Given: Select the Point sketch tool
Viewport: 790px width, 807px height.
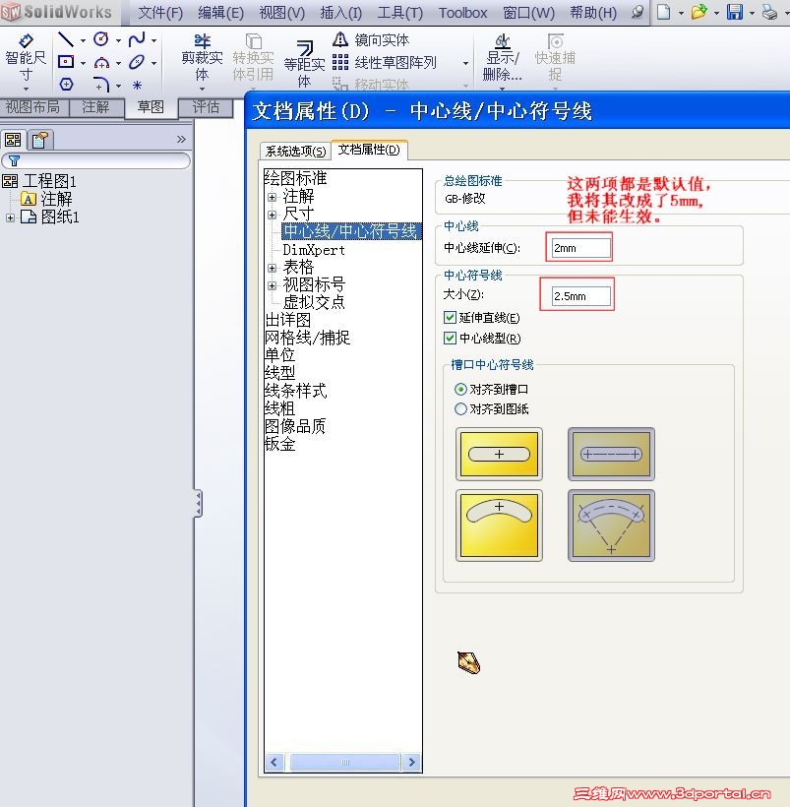Looking at the screenshot, I should click(x=137, y=85).
